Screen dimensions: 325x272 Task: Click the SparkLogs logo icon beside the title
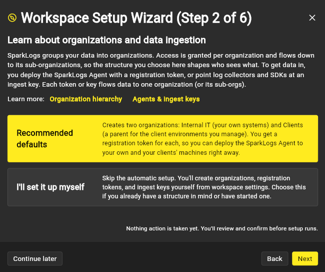point(12,18)
